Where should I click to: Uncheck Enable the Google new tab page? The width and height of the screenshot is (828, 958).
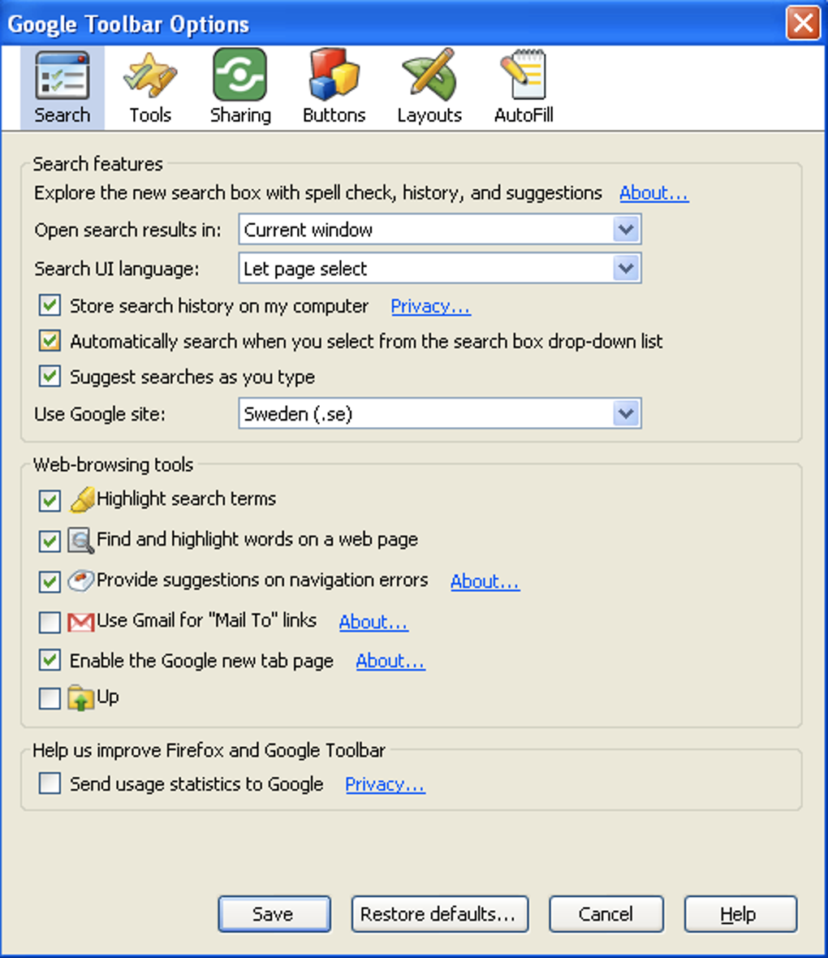click(x=50, y=661)
